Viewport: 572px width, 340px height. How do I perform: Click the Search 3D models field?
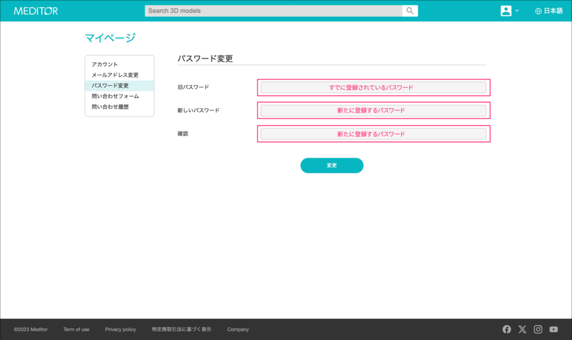[x=273, y=11]
